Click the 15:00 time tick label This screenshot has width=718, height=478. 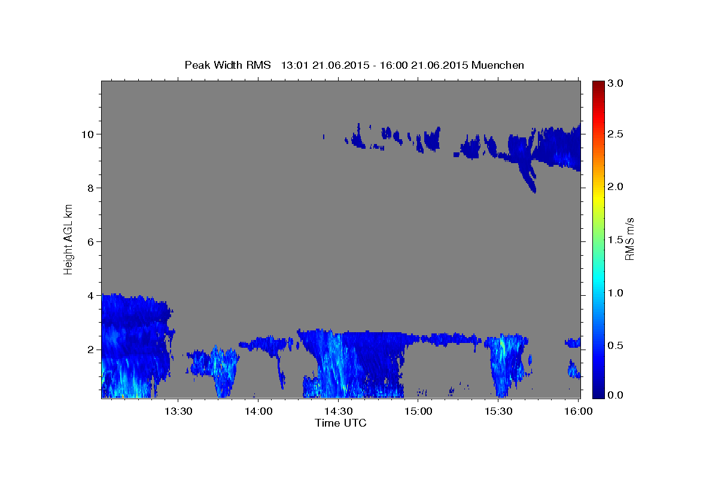coord(418,412)
